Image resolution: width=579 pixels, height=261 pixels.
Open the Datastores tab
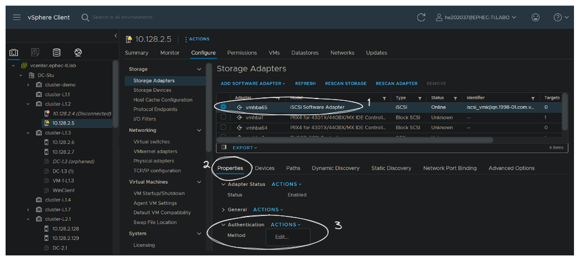(305, 53)
